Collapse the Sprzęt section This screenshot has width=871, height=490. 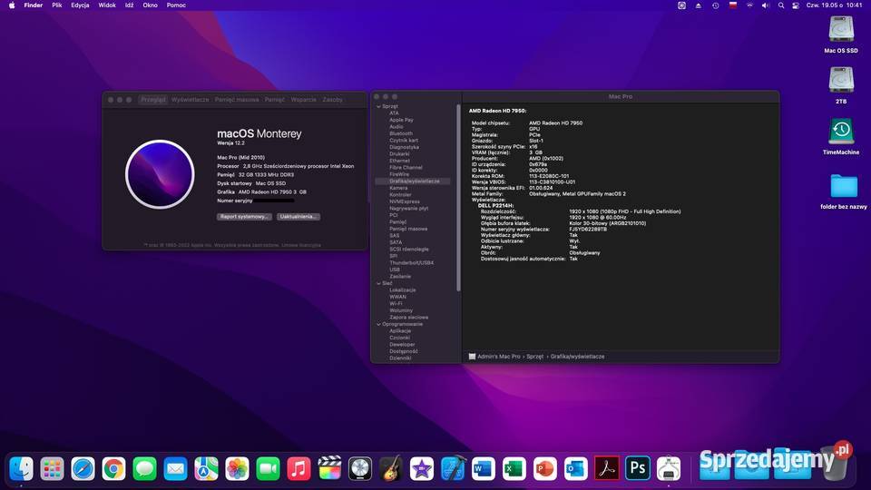point(379,106)
